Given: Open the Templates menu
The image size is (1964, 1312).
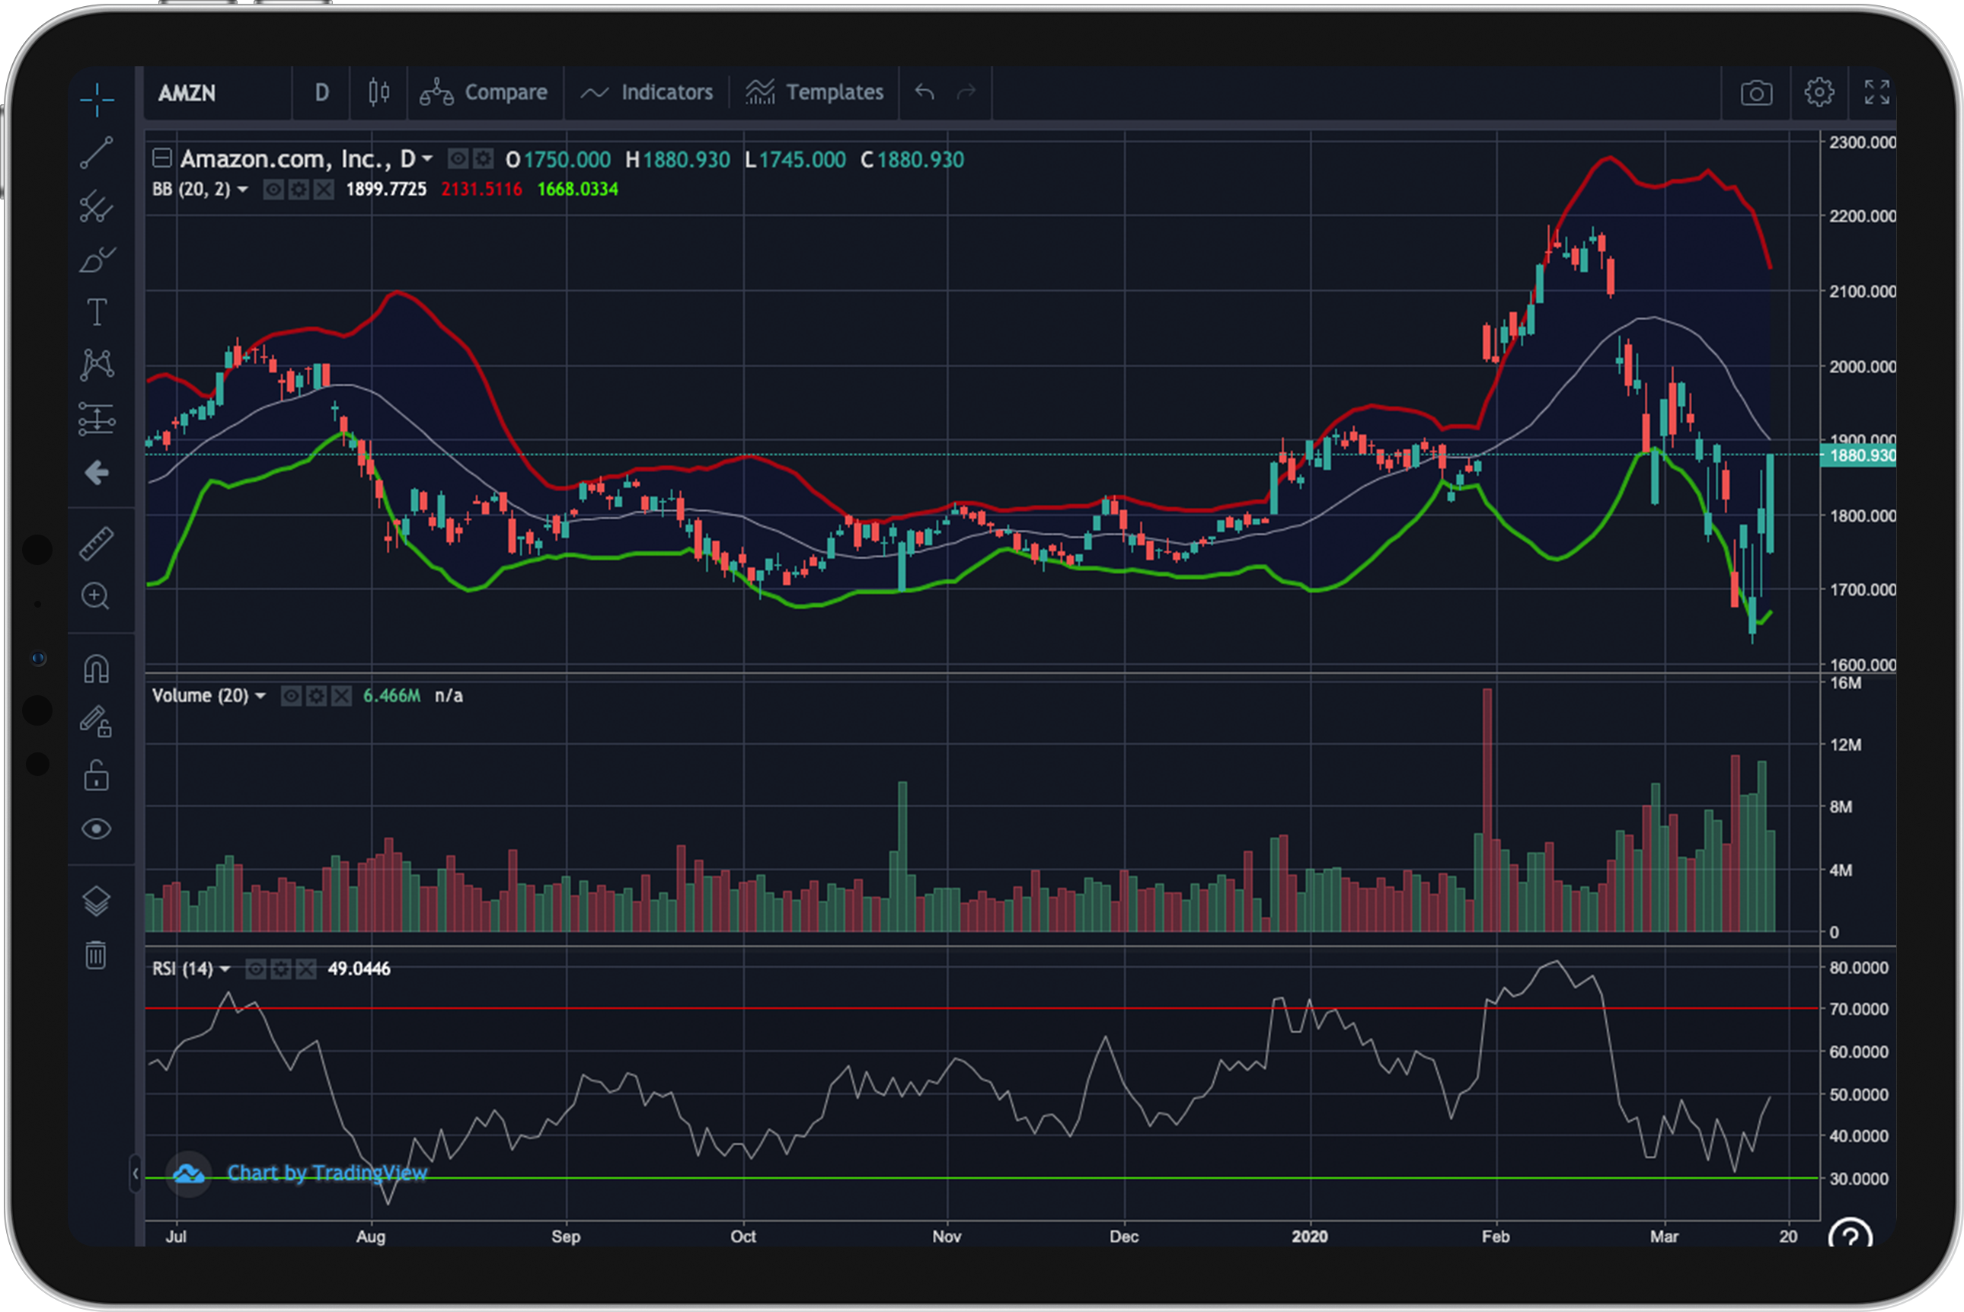Looking at the screenshot, I should [814, 92].
